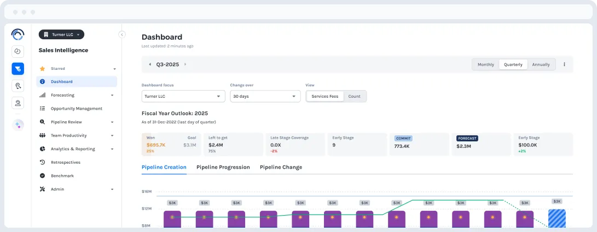Image resolution: width=597 pixels, height=232 pixels.
Task: Collapse the sidebar with the chevron button
Action: click(122, 34)
